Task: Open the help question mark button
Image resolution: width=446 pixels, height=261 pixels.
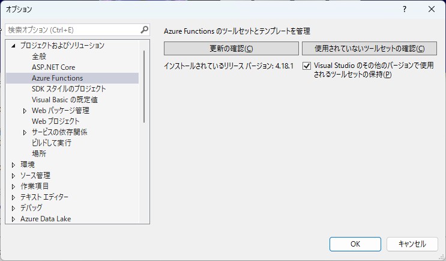Action: coord(405,10)
